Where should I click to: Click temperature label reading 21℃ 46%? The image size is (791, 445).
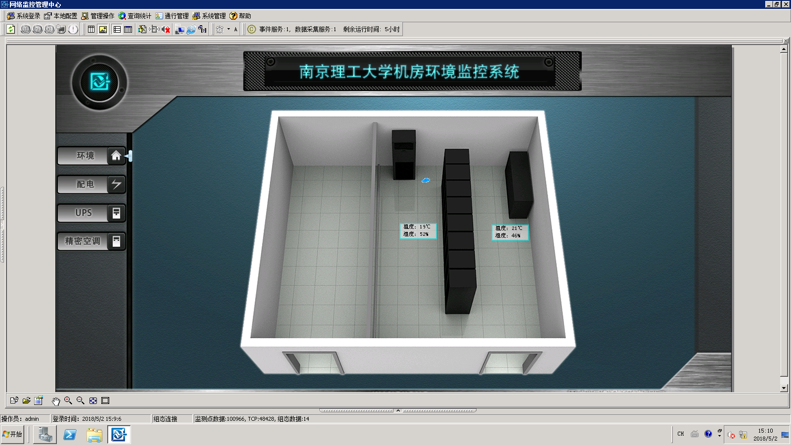(510, 232)
